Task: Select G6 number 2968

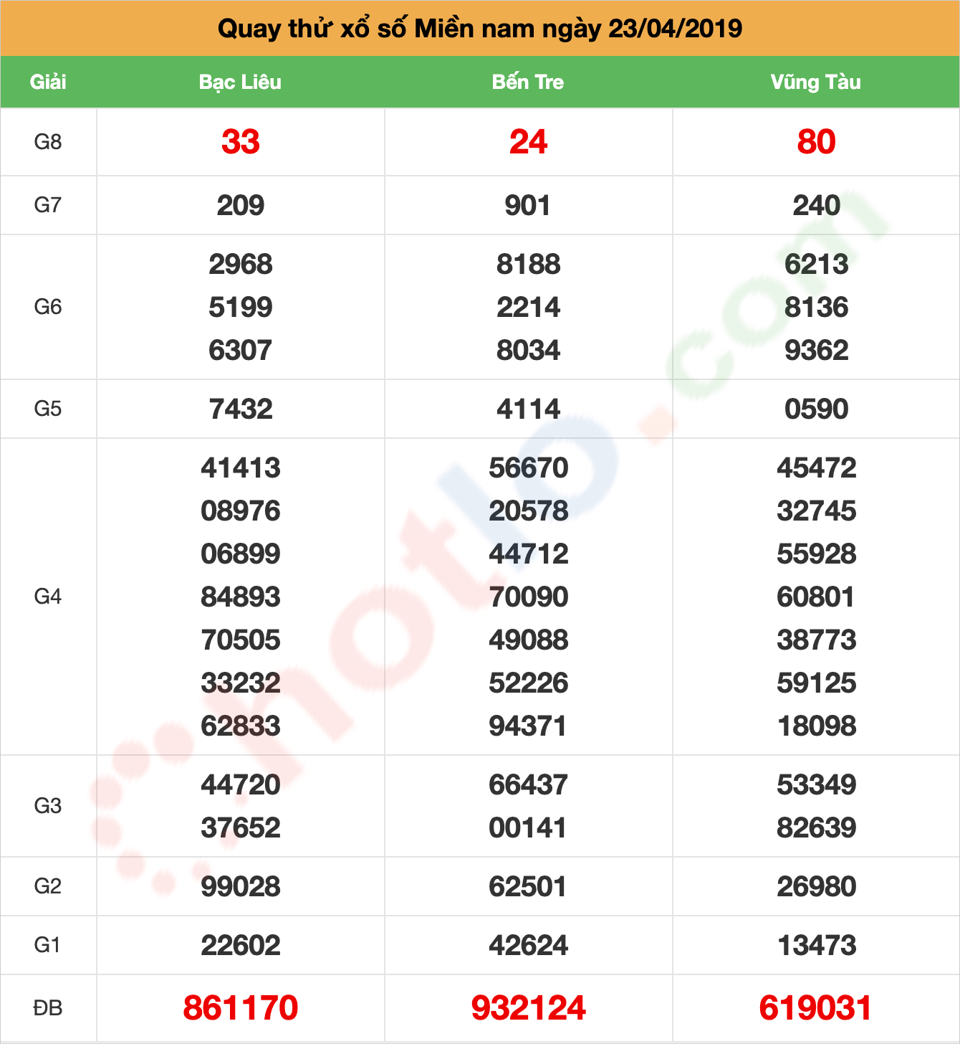Action: coord(240,265)
